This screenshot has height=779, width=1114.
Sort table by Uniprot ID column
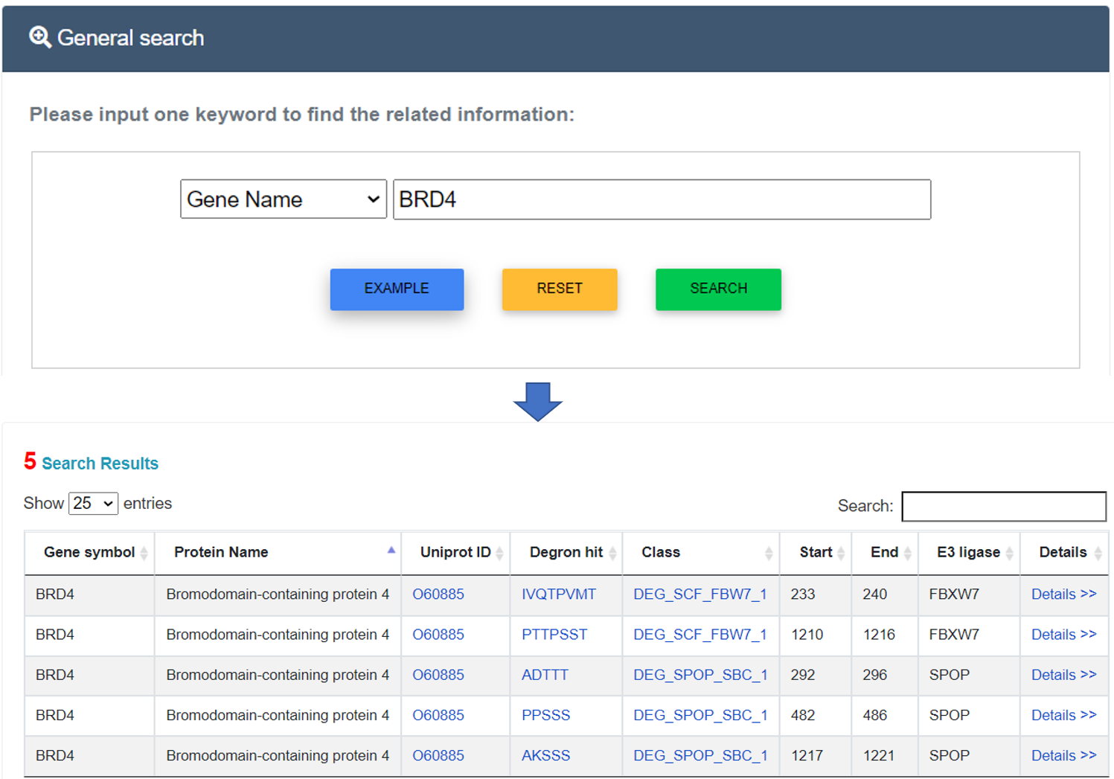tap(455, 552)
